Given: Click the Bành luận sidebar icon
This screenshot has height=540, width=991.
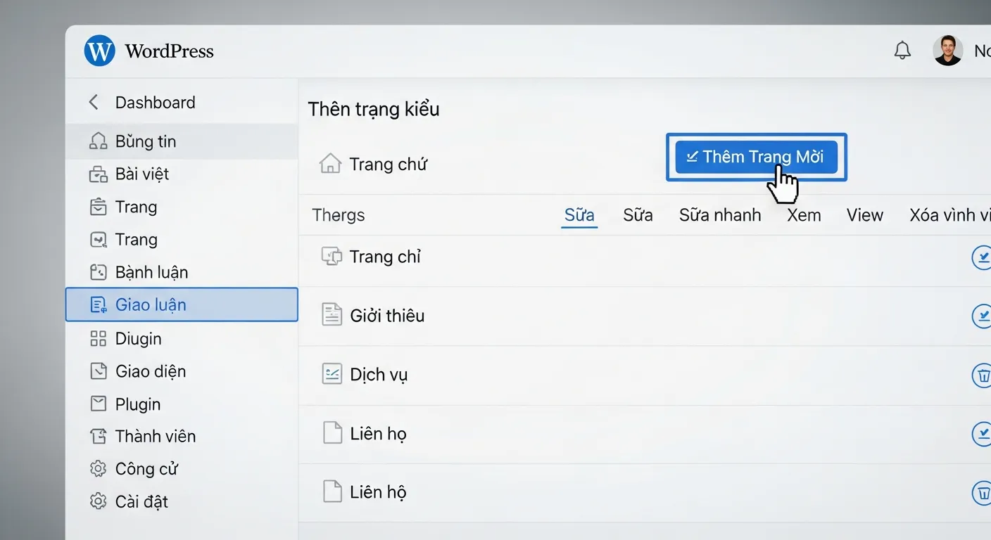Looking at the screenshot, I should point(99,272).
